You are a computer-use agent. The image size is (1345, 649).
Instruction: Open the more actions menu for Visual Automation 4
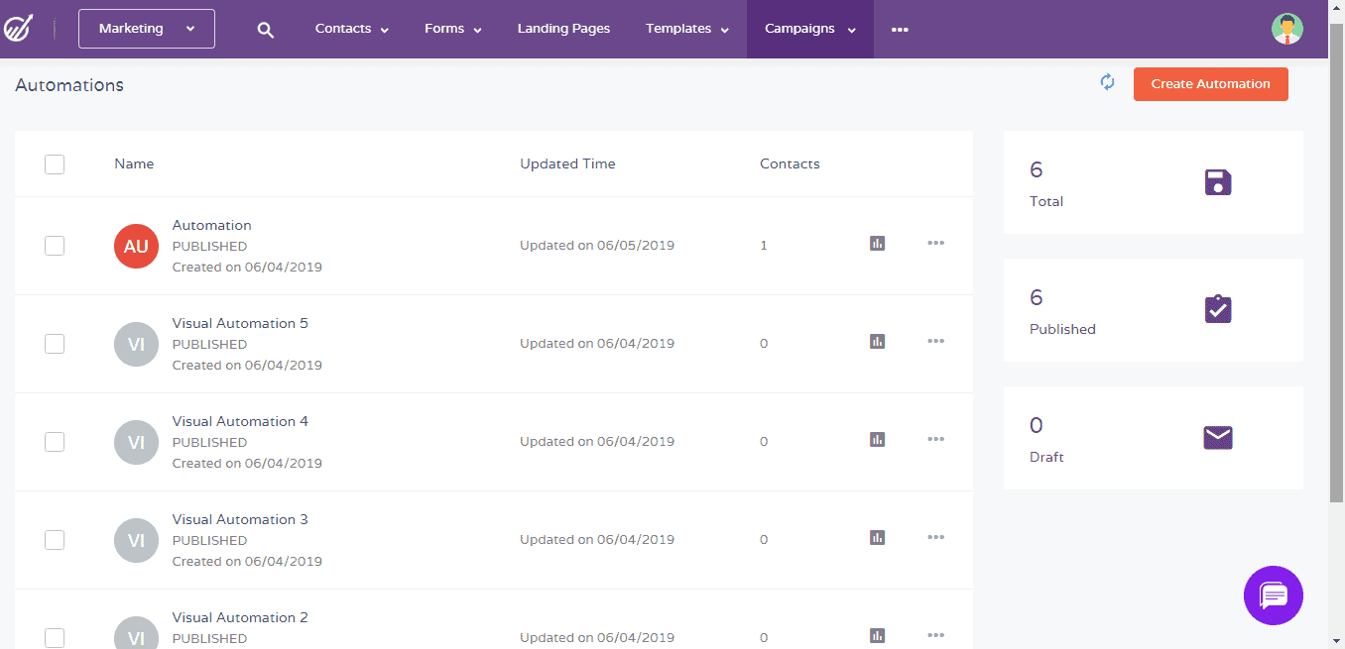tap(935, 439)
